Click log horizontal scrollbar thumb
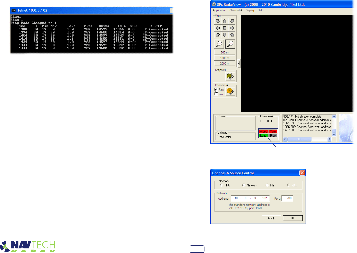 299,139
